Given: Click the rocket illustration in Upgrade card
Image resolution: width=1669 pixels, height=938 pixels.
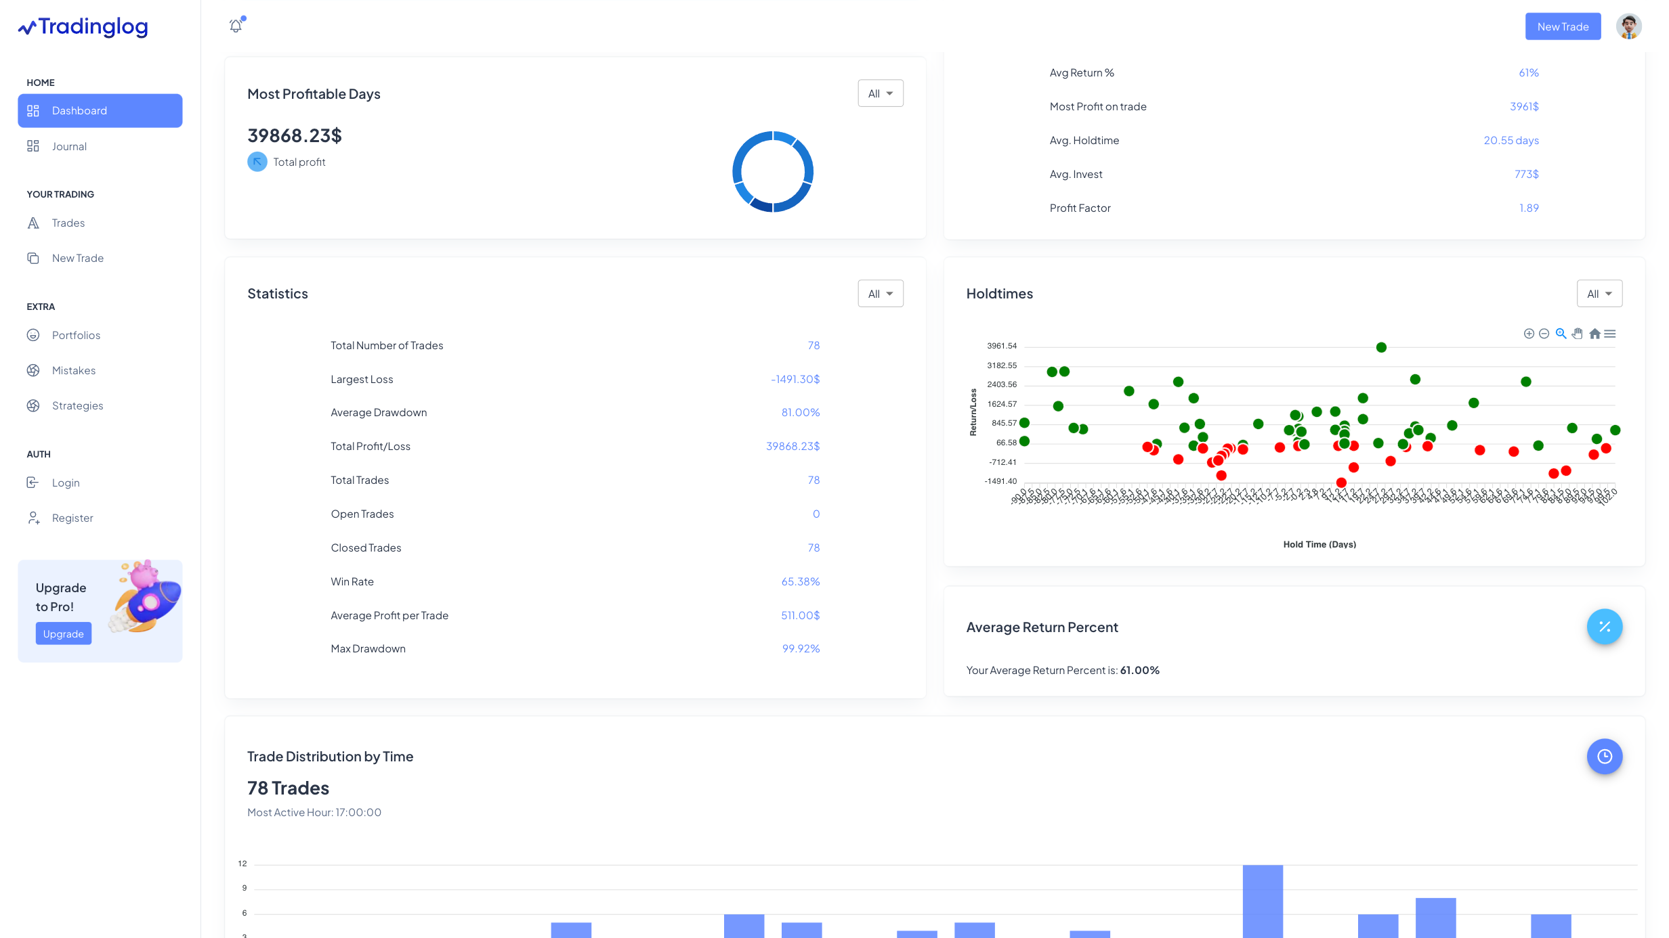Looking at the screenshot, I should pos(146,597).
